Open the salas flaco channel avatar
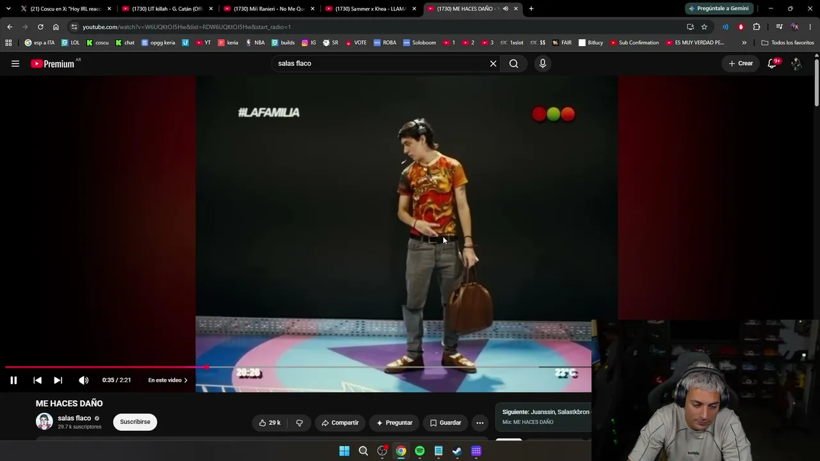The width and height of the screenshot is (820, 461). 44,421
